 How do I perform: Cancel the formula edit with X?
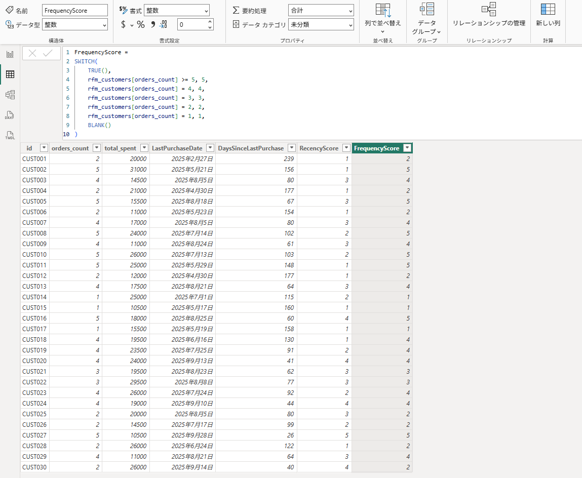pos(32,54)
